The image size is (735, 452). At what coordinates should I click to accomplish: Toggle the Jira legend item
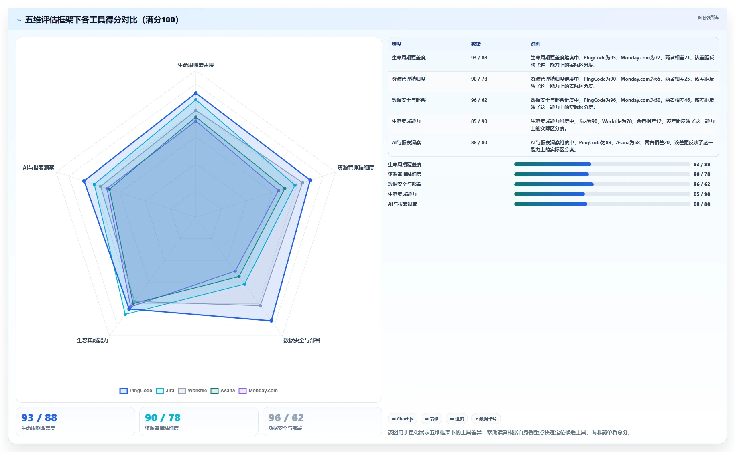165,391
